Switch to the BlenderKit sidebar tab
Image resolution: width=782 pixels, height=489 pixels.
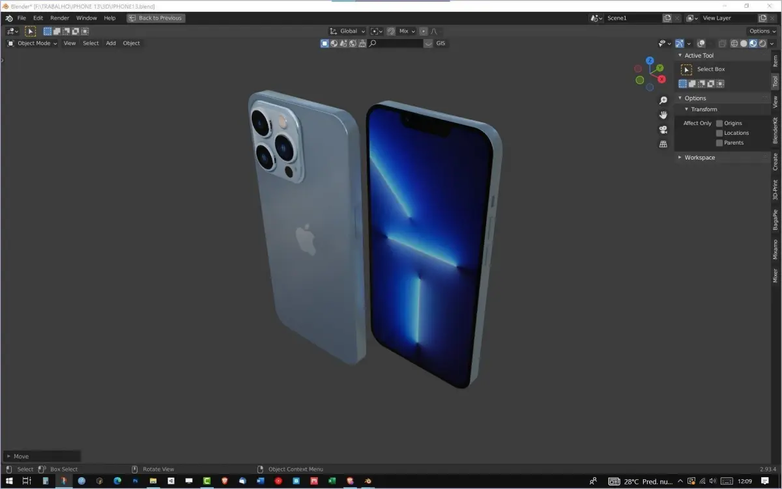(x=775, y=130)
